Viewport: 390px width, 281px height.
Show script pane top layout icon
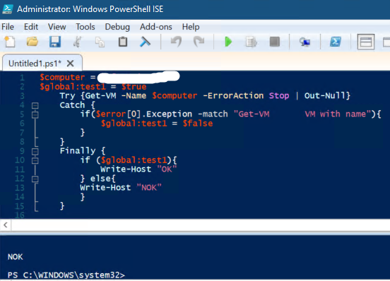point(366,42)
